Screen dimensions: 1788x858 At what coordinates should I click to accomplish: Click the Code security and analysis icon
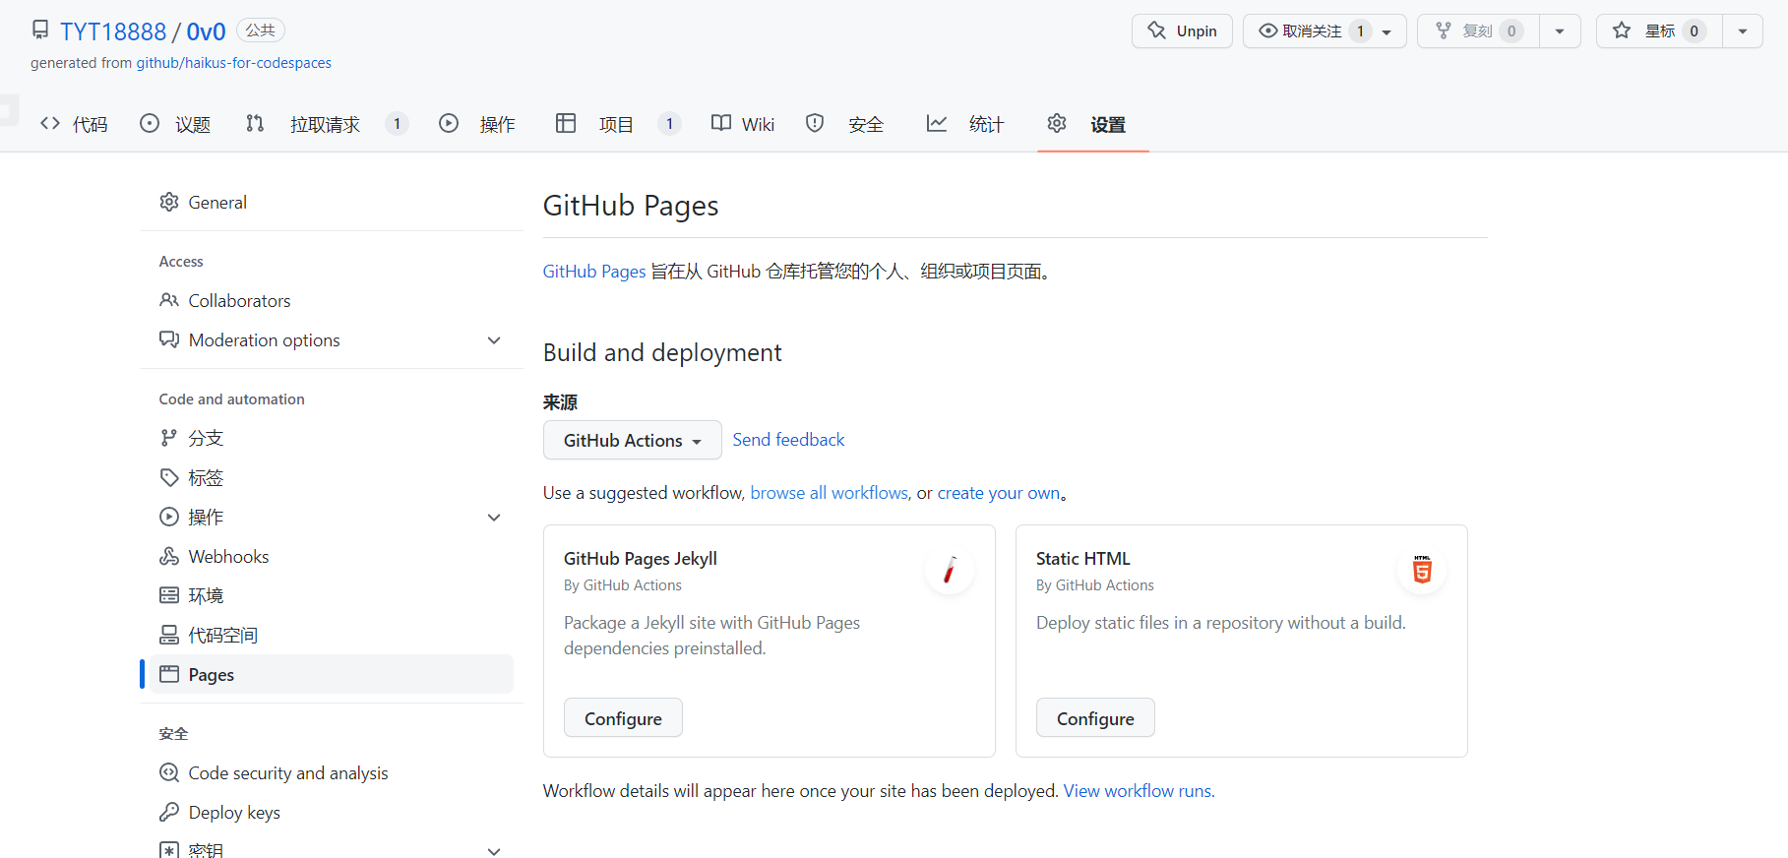[169, 773]
